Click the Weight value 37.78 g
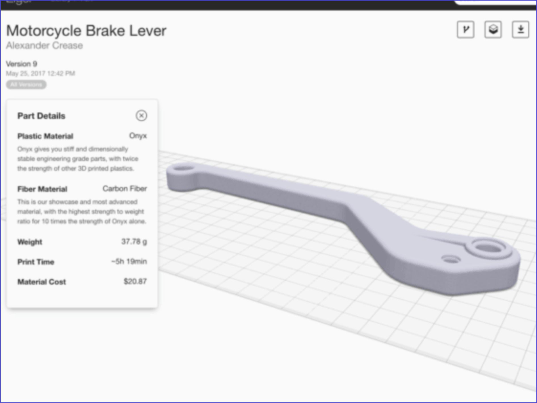Screen dimensions: 537x403 [x=134, y=242]
